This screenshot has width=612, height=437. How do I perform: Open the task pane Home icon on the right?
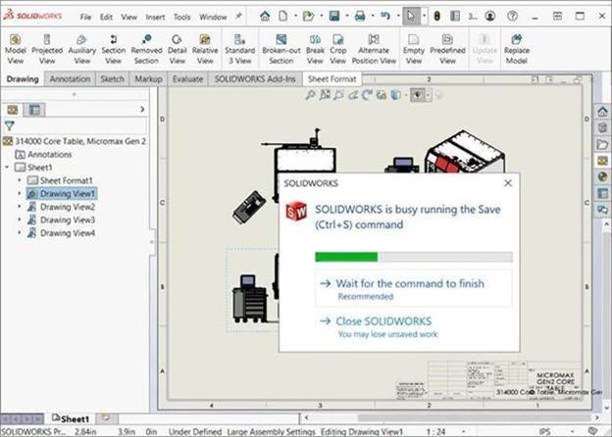point(602,112)
